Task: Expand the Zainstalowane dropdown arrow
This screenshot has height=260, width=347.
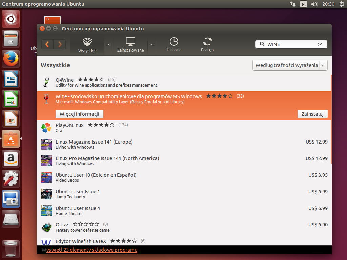Action: pos(152,44)
